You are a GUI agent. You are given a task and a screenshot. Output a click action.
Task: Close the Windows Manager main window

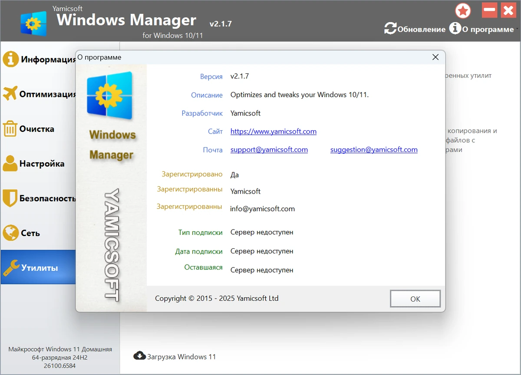pyautogui.click(x=508, y=10)
